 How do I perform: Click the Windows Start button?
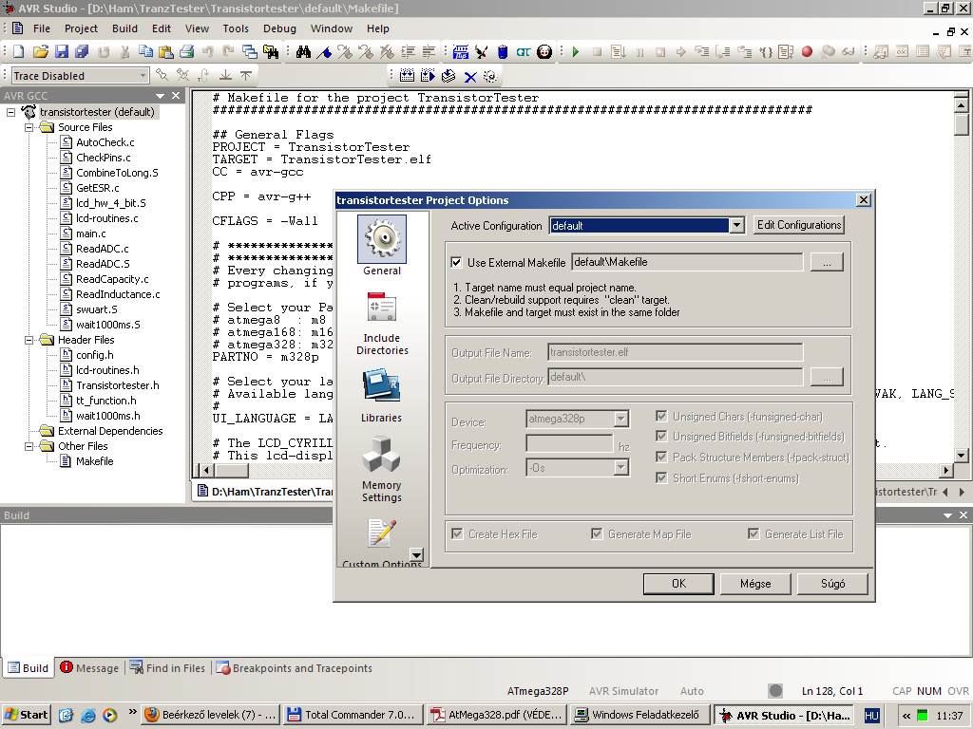coord(26,715)
